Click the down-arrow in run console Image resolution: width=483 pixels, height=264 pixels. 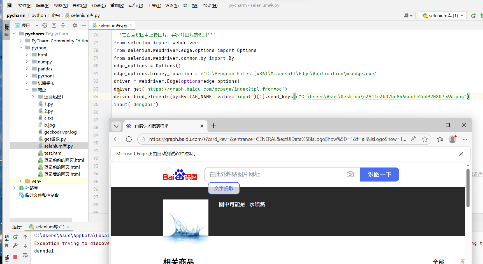[25, 246]
